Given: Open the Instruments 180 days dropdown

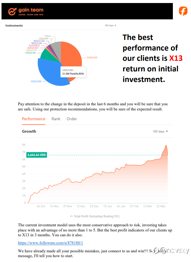Looking at the screenshot, I should click(110, 26).
